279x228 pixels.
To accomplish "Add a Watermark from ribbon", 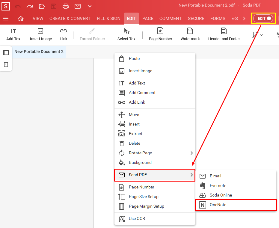I will [x=190, y=34].
